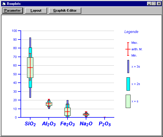This screenshot has height=137, width=163.
Task: Launch the Graphik-Editor button
Action: coord(65,11)
